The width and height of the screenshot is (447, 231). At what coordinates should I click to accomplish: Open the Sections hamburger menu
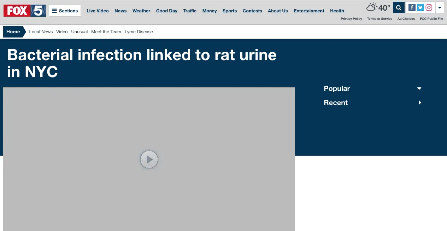pyautogui.click(x=65, y=11)
